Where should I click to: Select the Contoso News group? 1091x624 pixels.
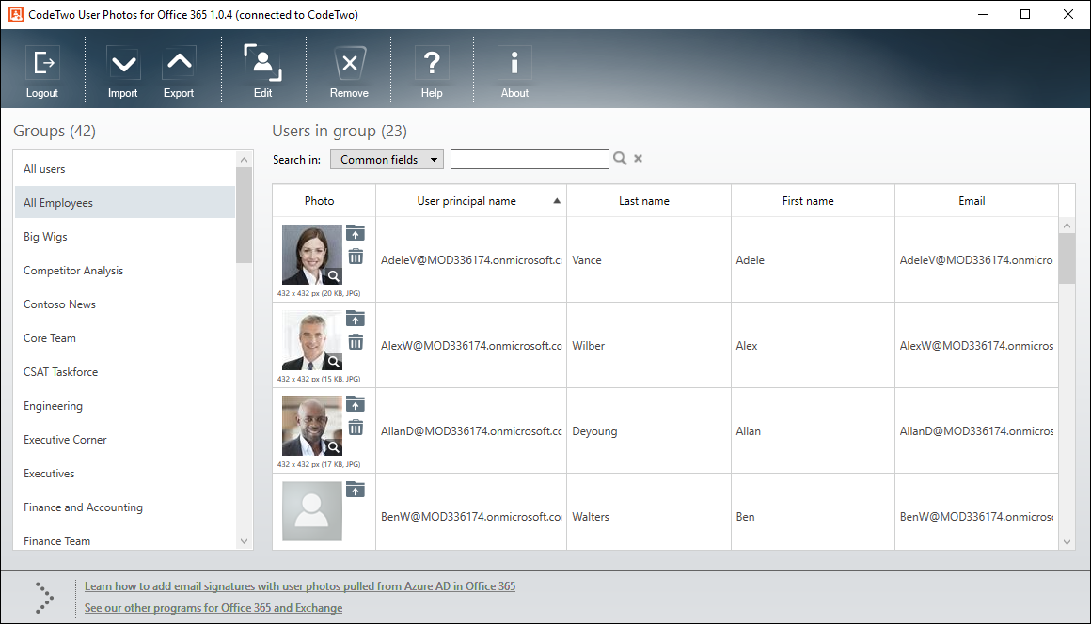click(x=125, y=304)
